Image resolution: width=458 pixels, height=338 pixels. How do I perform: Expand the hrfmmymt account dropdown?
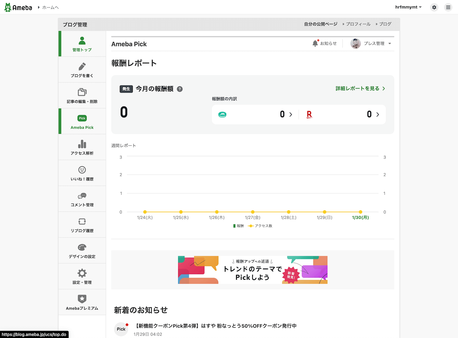[408, 7]
